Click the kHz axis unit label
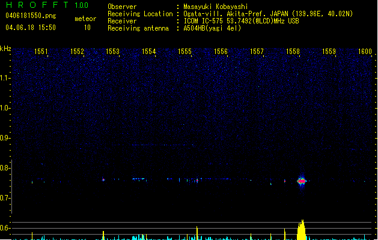This screenshot has width=378, height=240. pos(5,49)
